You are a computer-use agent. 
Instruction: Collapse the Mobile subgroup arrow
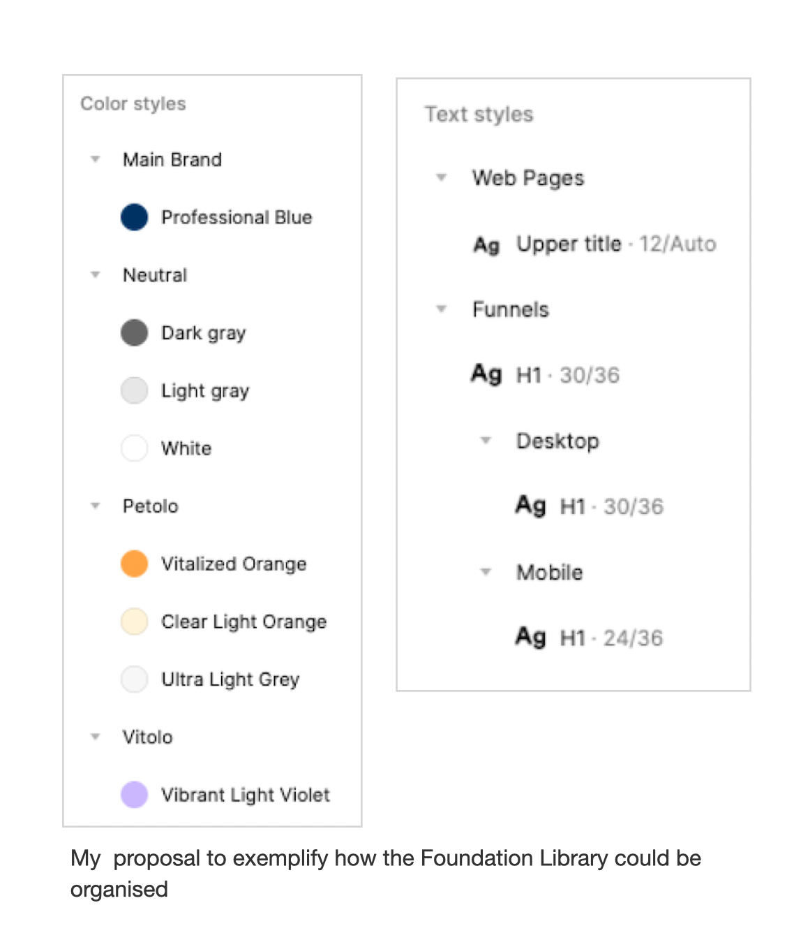coord(486,572)
